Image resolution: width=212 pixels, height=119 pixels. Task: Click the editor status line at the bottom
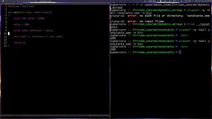(x=55, y=115)
